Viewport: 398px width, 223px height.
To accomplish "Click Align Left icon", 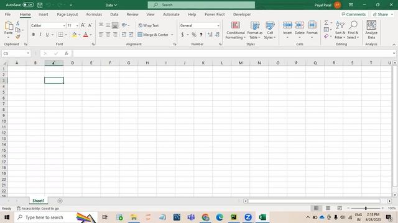I will click(101, 35).
